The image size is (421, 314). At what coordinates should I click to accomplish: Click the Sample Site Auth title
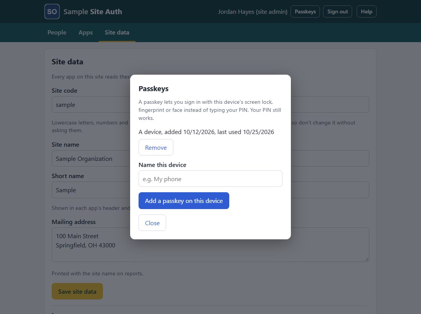93,11
